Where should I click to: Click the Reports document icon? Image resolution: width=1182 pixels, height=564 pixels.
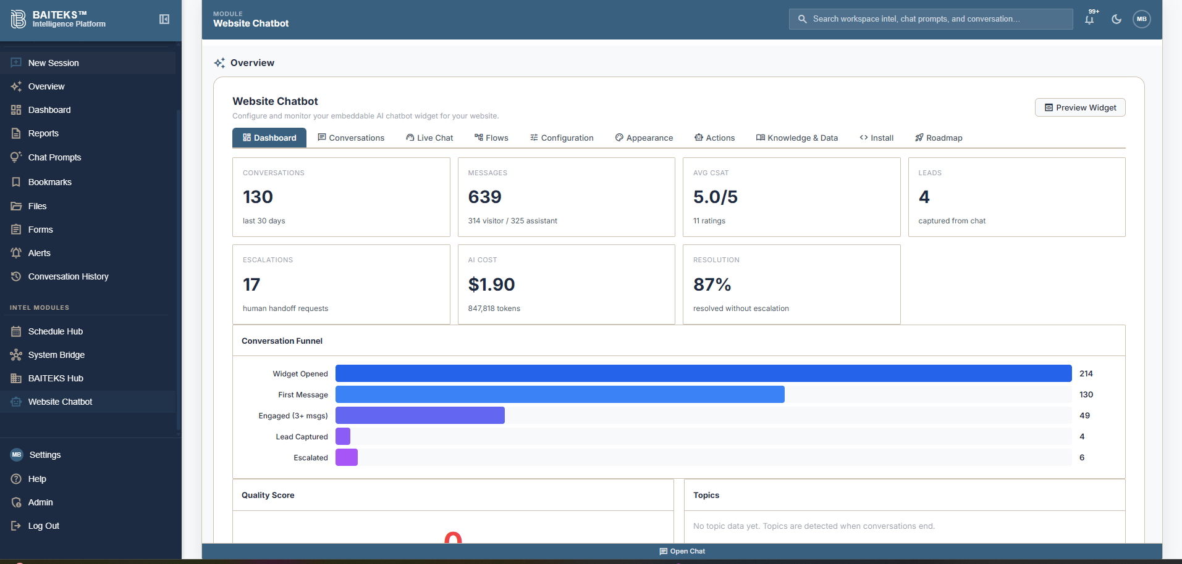click(16, 133)
